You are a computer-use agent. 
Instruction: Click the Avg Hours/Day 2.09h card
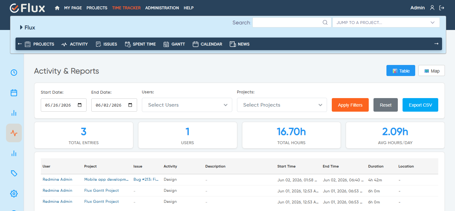coord(395,135)
